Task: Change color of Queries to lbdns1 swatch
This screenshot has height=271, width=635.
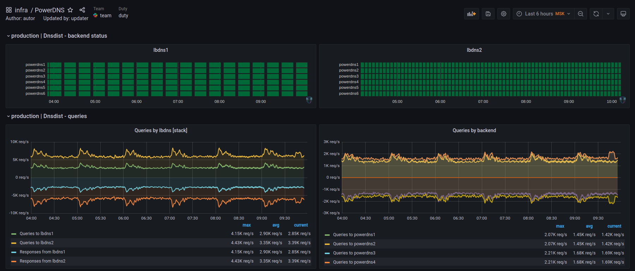Action: coord(14,234)
